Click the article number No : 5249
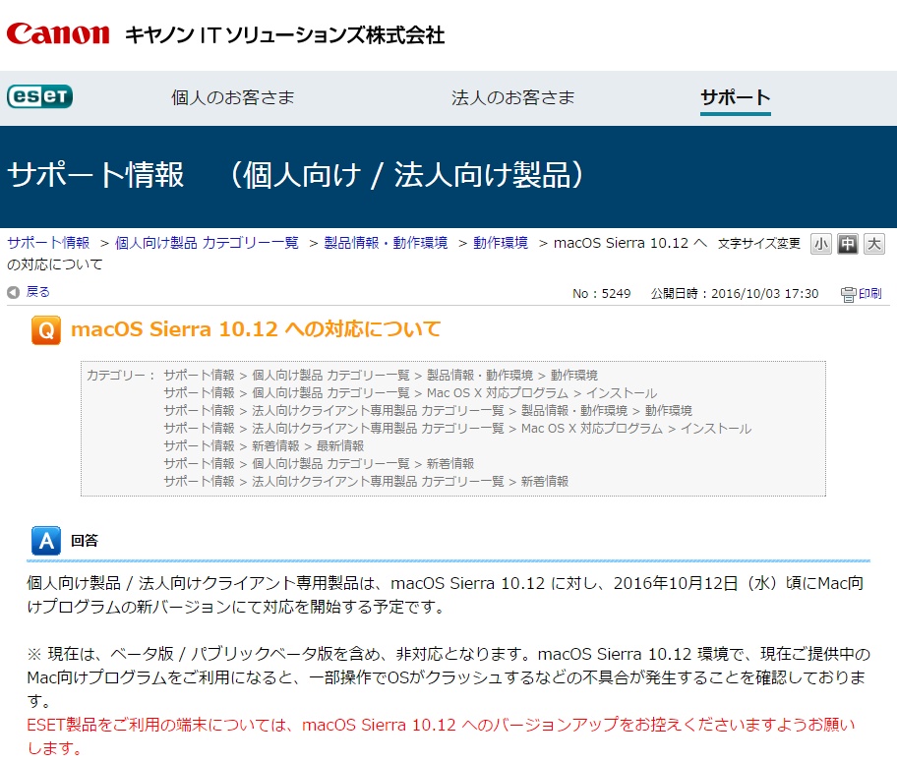Screen dimensions: 897x763 (601, 293)
